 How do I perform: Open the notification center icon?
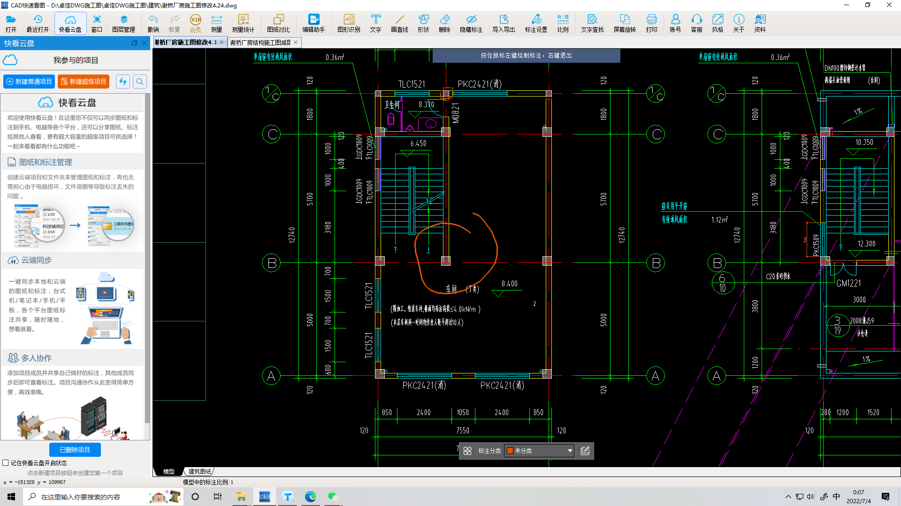click(886, 497)
